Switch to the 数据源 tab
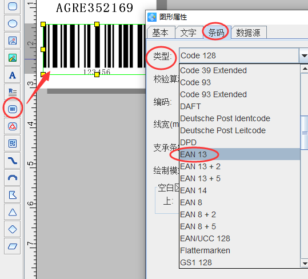The image size is (308, 279). [x=249, y=33]
